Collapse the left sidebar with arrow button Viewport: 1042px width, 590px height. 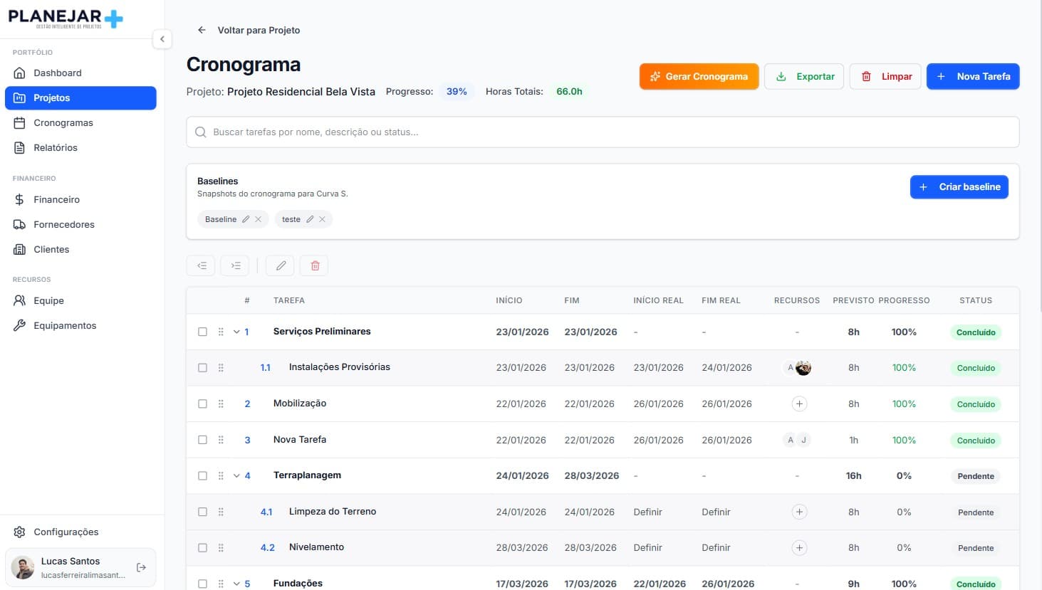[x=162, y=39]
